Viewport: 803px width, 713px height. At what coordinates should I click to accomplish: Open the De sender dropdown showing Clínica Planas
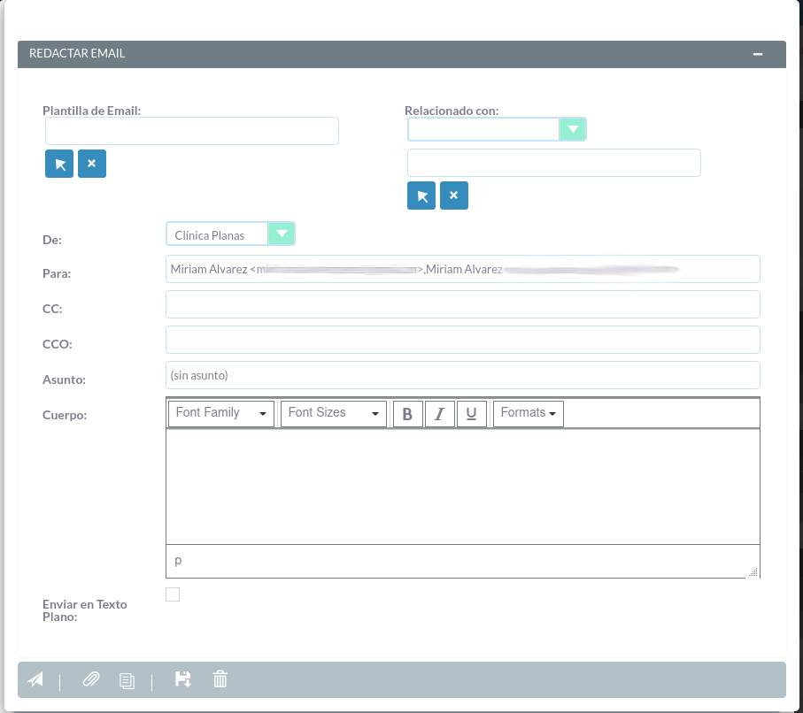pos(282,233)
